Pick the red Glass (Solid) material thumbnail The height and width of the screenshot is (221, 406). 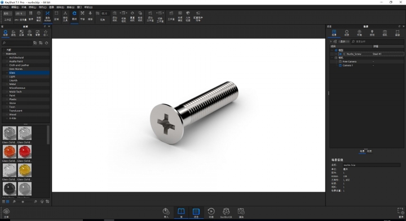(x=25, y=151)
